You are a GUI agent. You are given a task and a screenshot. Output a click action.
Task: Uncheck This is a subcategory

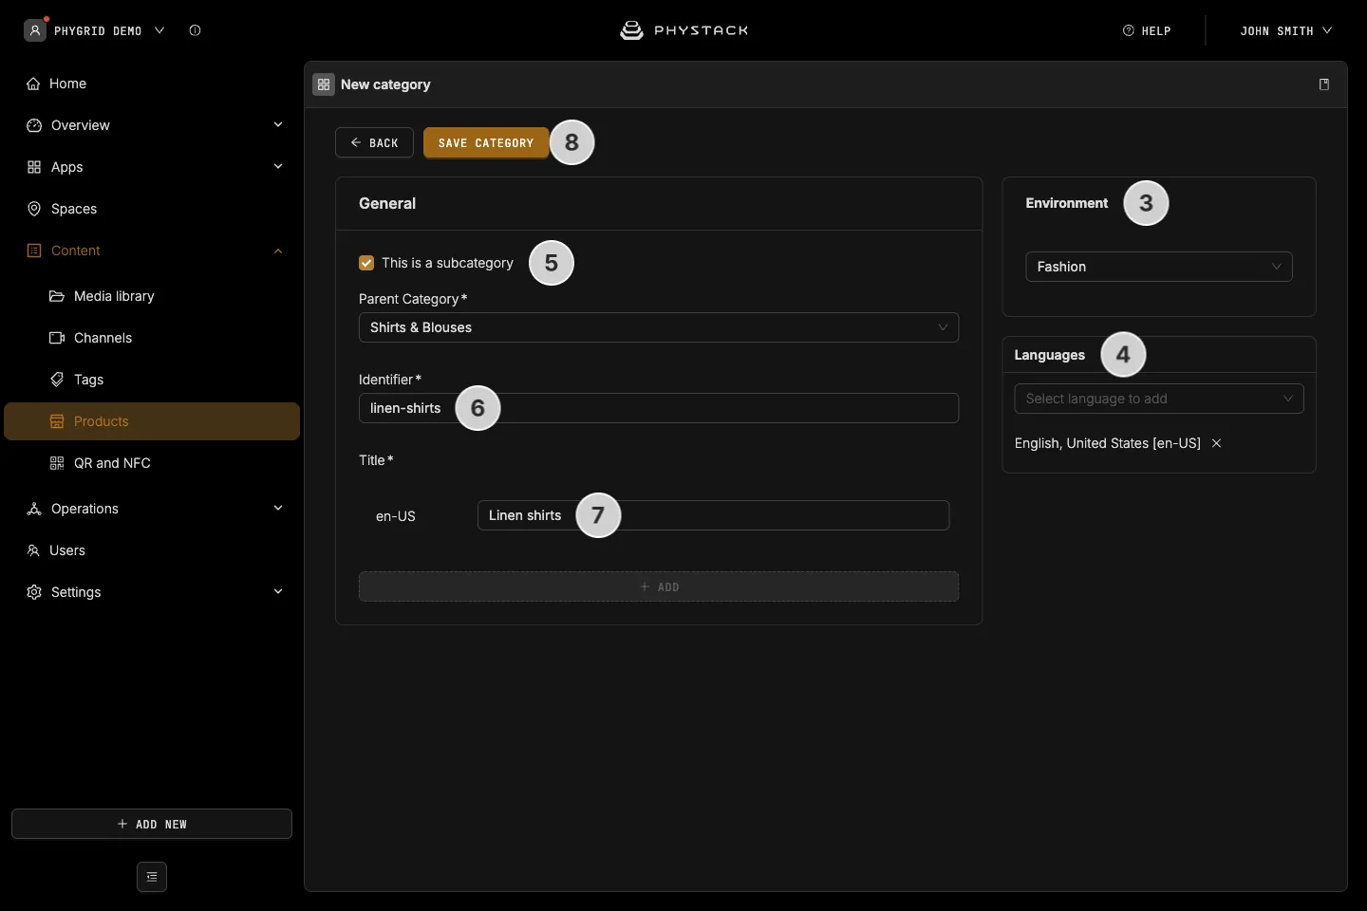(366, 263)
